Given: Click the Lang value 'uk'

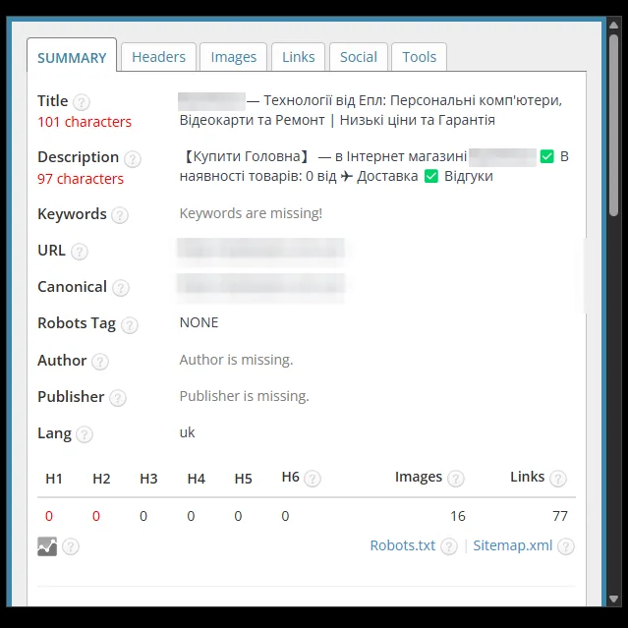Looking at the screenshot, I should tap(187, 432).
